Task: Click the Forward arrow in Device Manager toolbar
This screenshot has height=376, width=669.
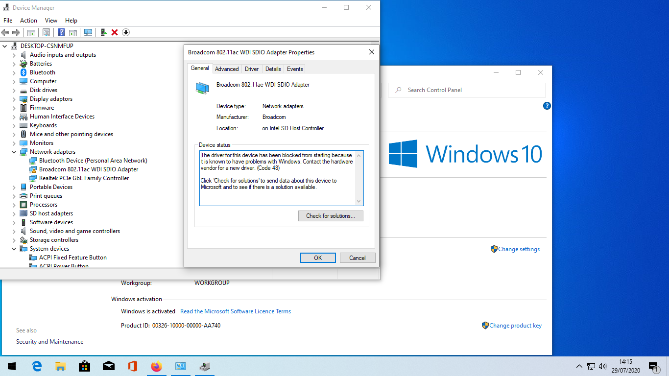Action: (16, 32)
